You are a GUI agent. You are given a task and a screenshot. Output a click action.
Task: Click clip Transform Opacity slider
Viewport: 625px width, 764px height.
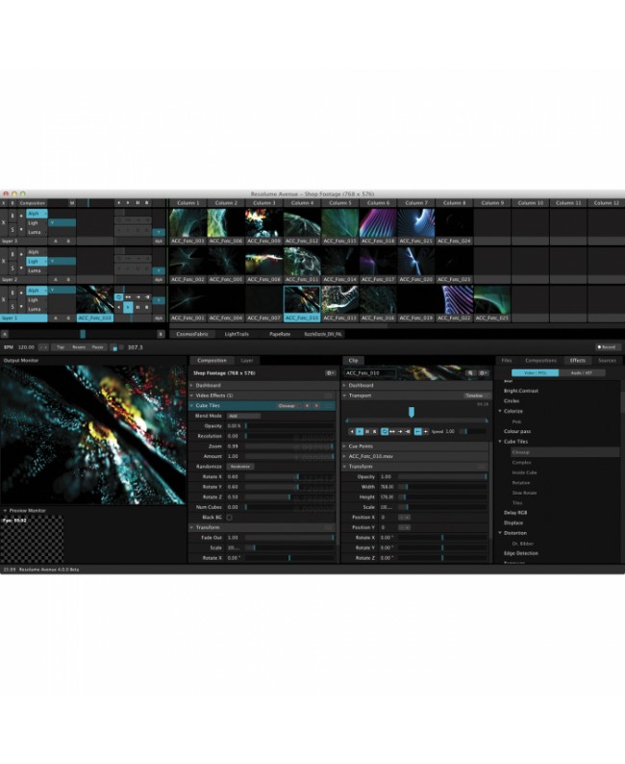(x=442, y=477)
